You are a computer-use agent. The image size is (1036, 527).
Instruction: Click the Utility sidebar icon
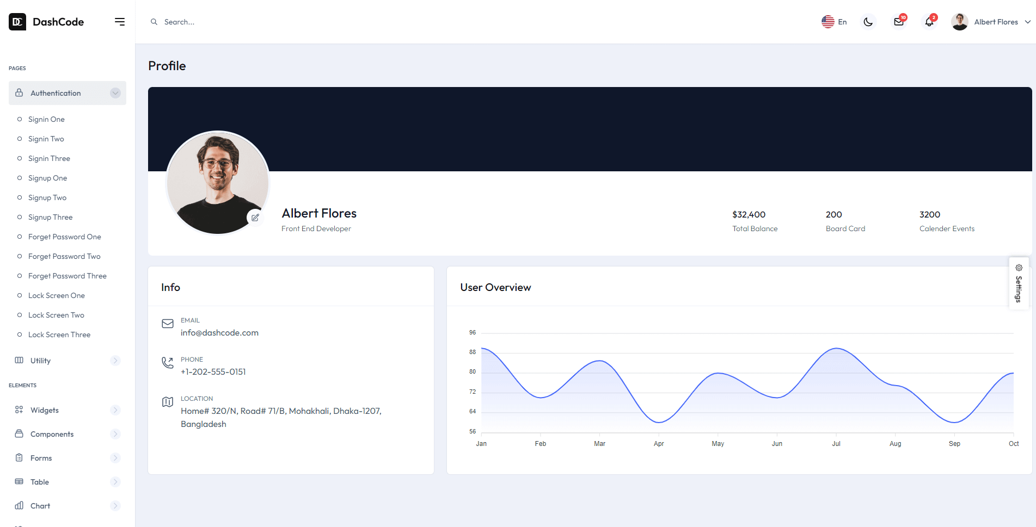19,360
